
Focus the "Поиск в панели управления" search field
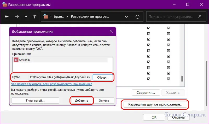pos(176,17)
